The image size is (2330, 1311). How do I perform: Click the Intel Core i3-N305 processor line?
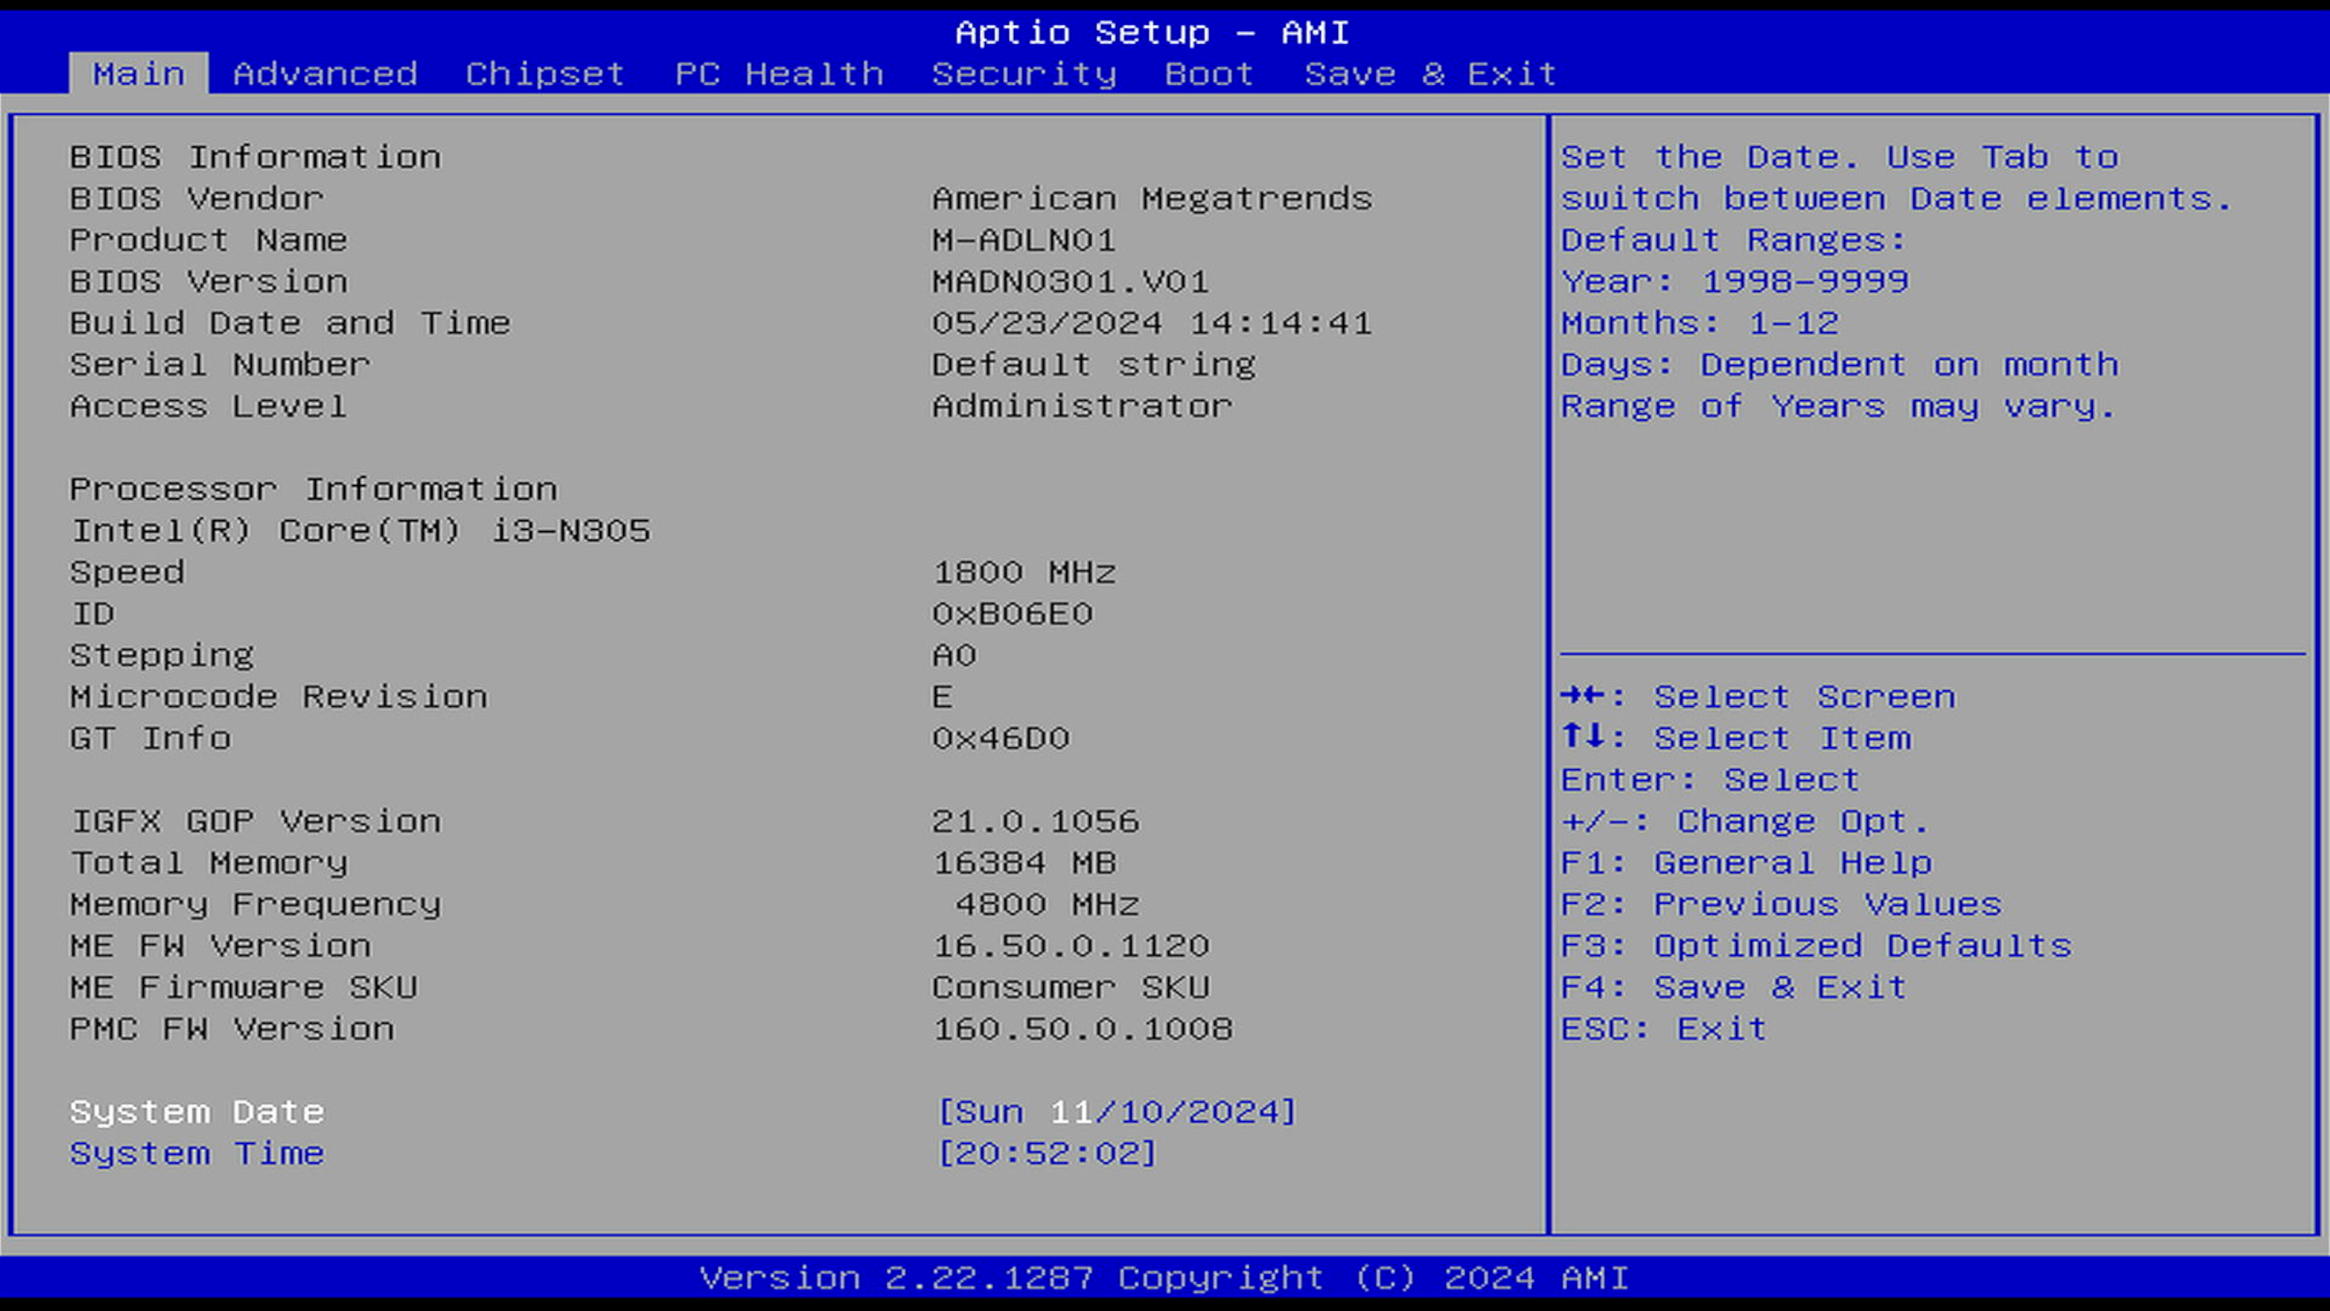(x=360, y=530)
